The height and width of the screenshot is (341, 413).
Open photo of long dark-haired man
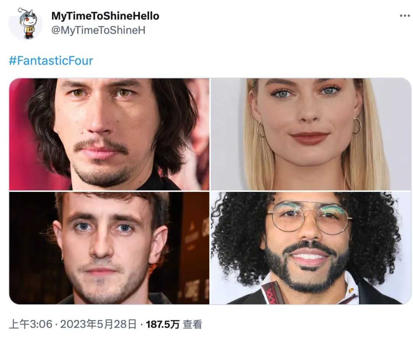coord(109,134)
